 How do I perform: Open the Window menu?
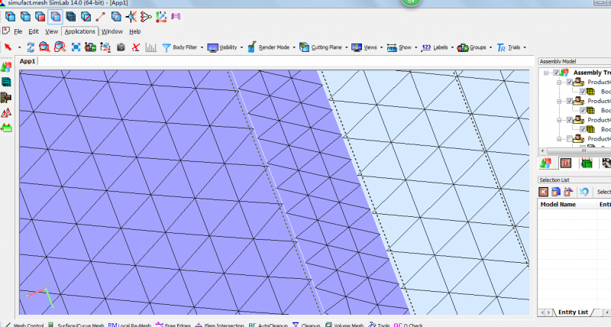(x=112, y=31)
